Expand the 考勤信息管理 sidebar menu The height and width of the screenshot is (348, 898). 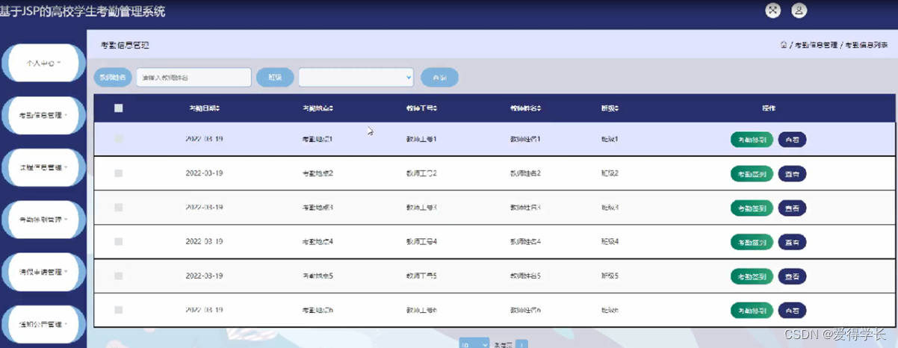(x=43, y=115)
